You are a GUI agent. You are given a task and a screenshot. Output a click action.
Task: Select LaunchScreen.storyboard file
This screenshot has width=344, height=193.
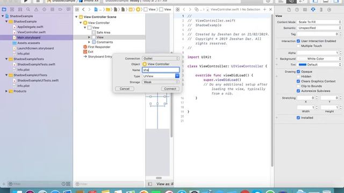[35, 48]
